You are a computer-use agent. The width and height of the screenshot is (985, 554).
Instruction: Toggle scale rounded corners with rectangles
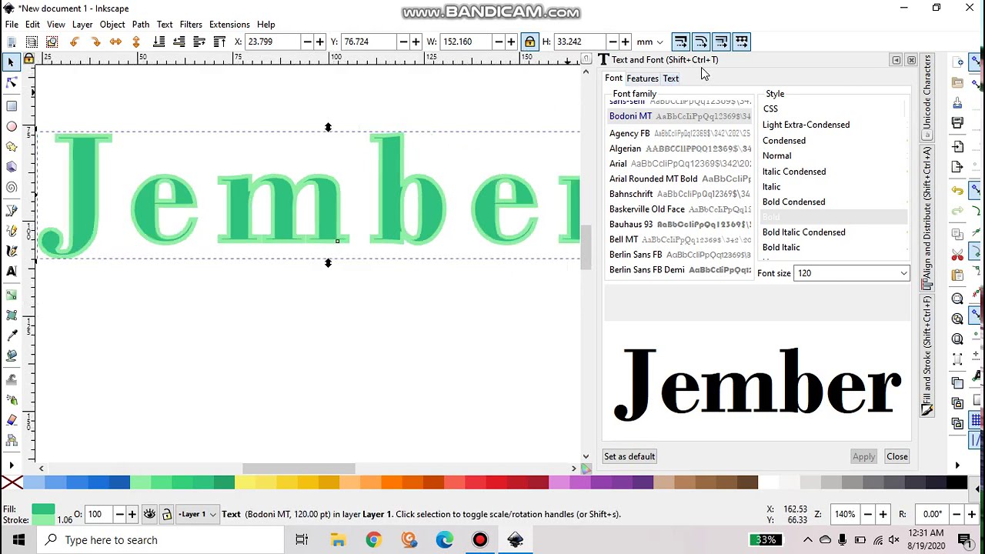[x=701, y=42]
